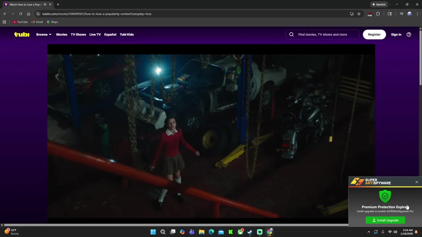This screenshot has width=422, height=237.
Task: Close the SUPERAntiSpyware popup
Action: coord(417,182)
